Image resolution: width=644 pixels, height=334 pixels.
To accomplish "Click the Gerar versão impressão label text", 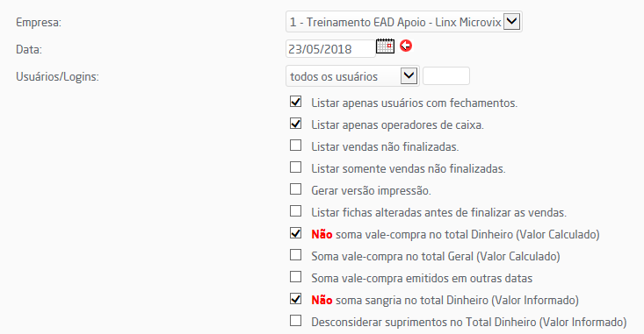I will [371, 190].
